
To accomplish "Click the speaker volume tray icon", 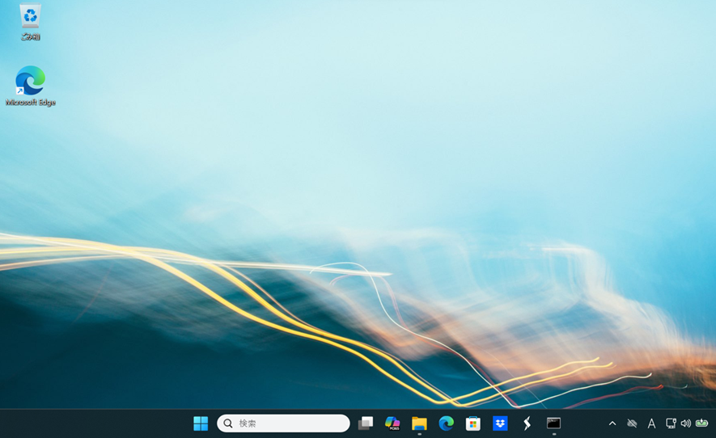I will pos(685,423).
